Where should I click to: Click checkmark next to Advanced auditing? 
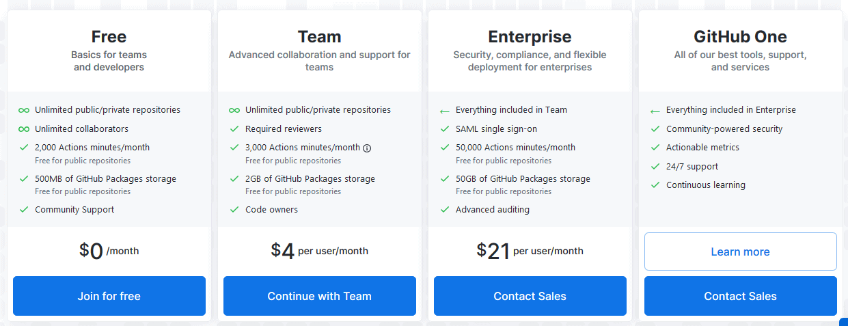tap(445, 209)
